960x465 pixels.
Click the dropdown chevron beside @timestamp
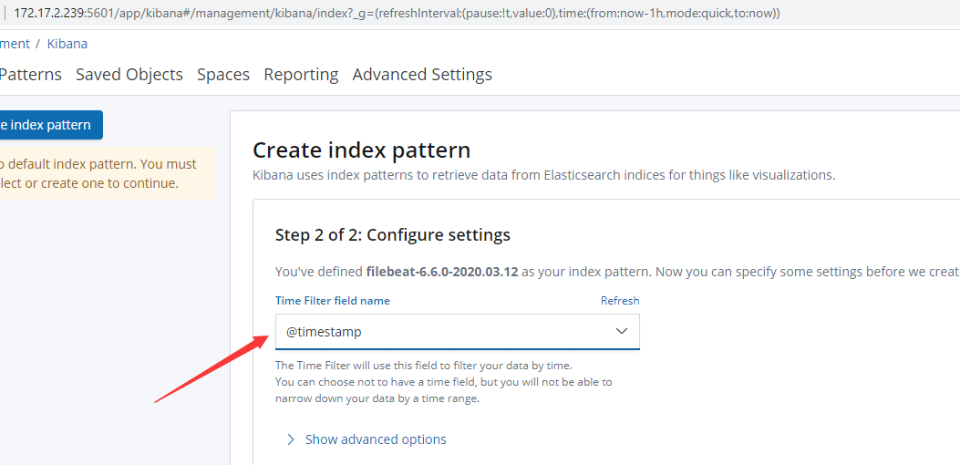click(x=622, y=332)
